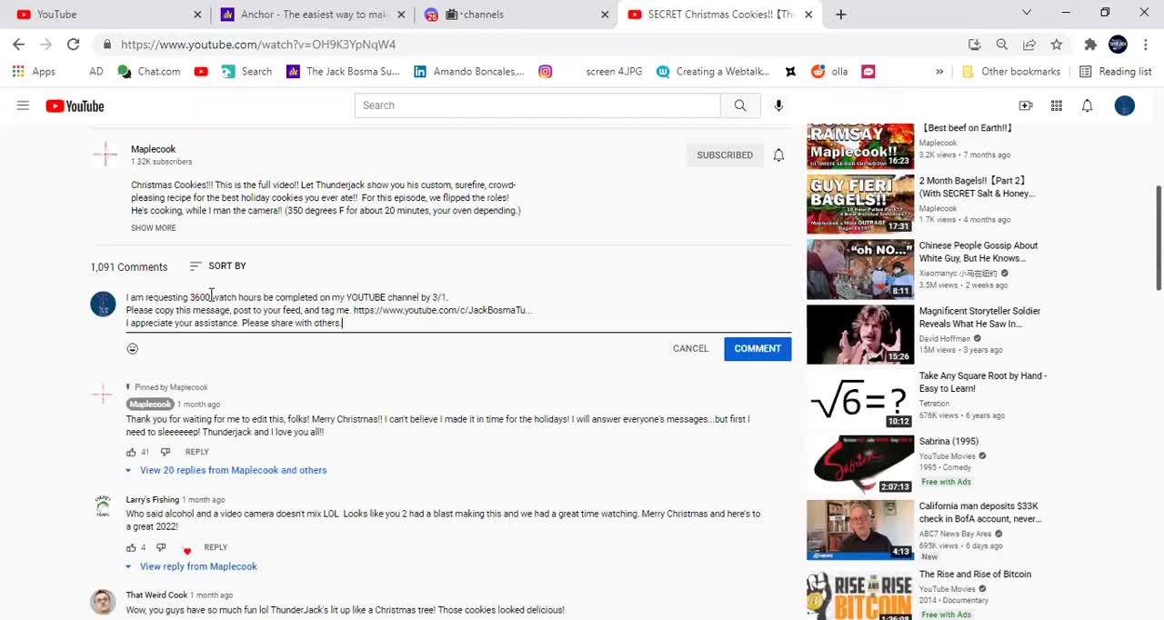Toggle the Maplecook channel notification bell
Image resolution: width=1164 pixels, height=620 pixels.
pyautogui.click(x=778, y=155)
